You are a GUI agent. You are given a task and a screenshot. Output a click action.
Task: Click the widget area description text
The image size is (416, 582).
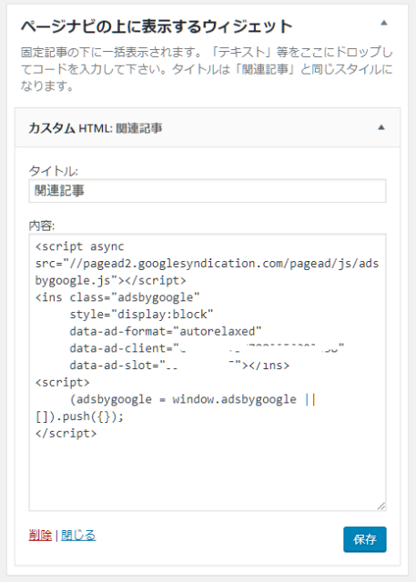click(x=207, y=69)
